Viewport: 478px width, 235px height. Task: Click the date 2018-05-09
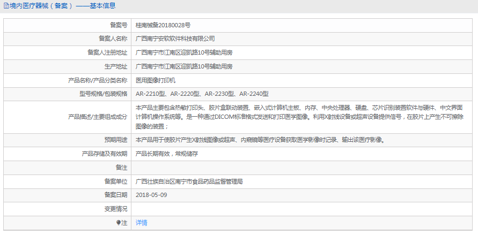click(151, 195)
